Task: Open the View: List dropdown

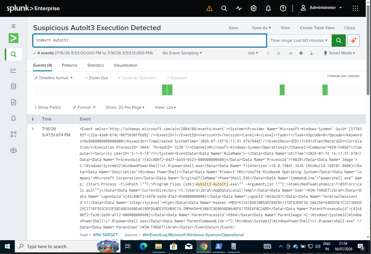Action: tap(165, 107)
